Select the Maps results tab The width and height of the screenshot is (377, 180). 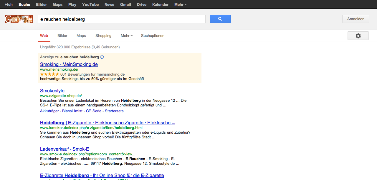coord(81,36)
